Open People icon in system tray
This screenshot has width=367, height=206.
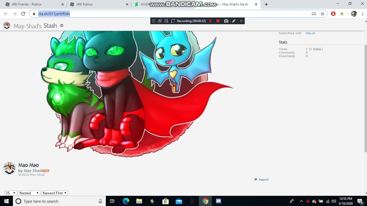click(x=292, y=201)
